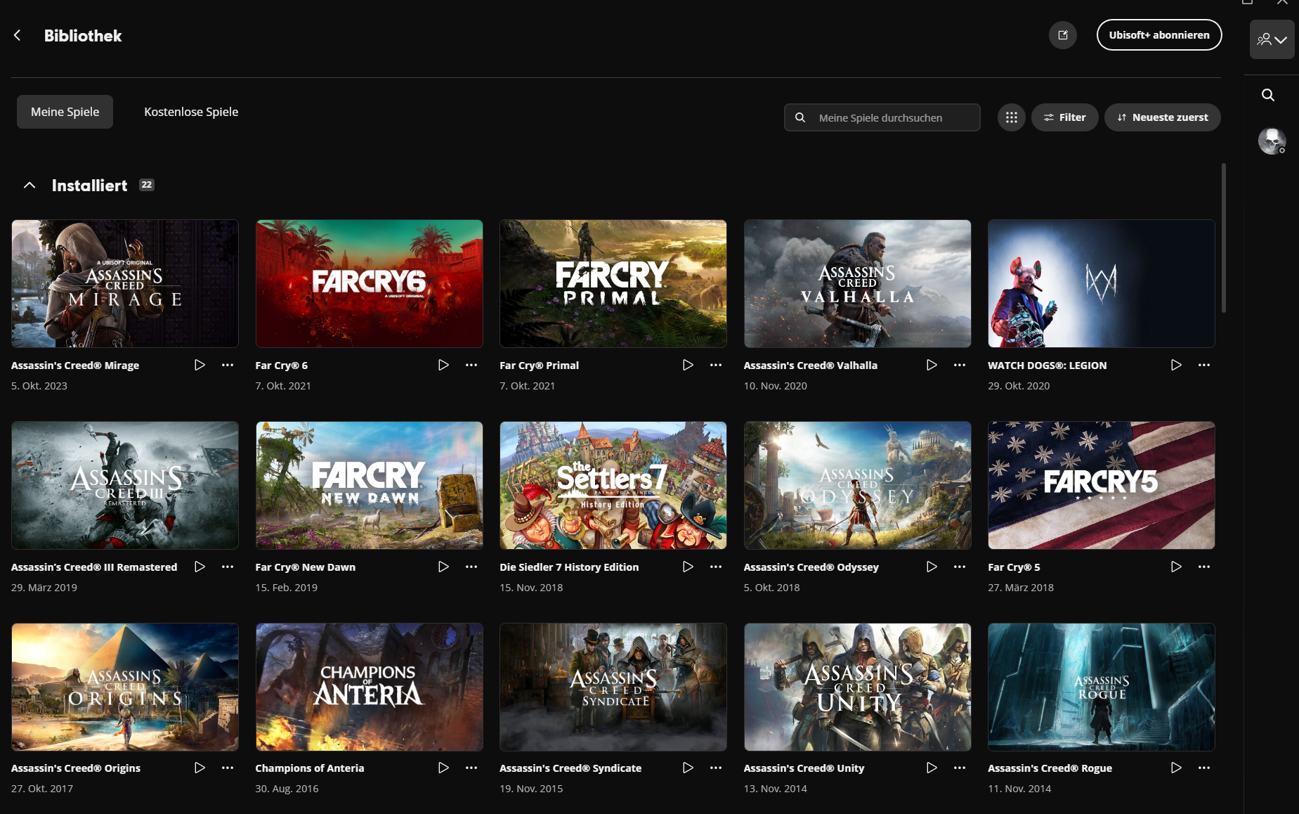
Task: Start Assassin's Creed Origins play icon
Action: 200,768
